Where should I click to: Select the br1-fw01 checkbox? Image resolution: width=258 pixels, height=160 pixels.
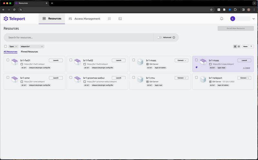point(8,60)
